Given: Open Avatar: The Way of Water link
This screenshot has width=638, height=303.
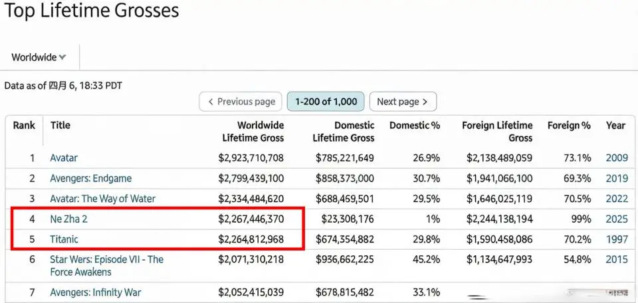Looking at the screenshot, I should 102,199.
